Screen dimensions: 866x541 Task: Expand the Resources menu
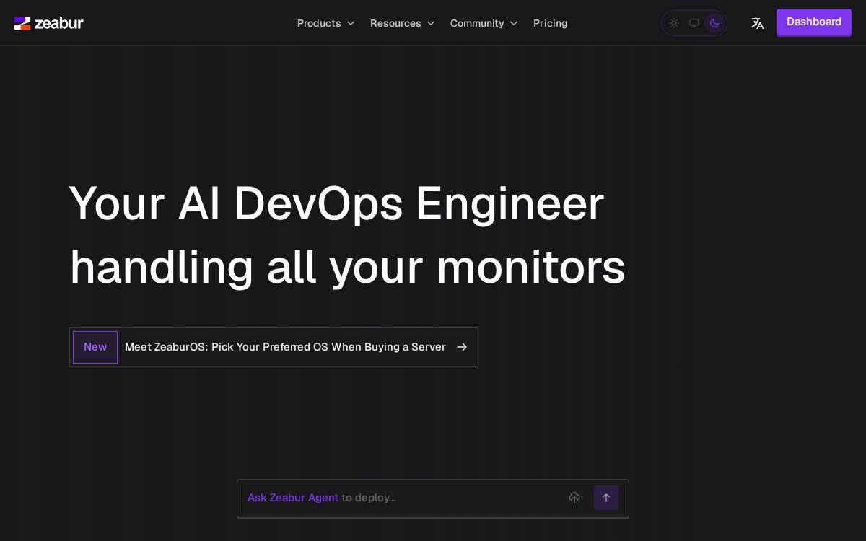click(403, 23)
